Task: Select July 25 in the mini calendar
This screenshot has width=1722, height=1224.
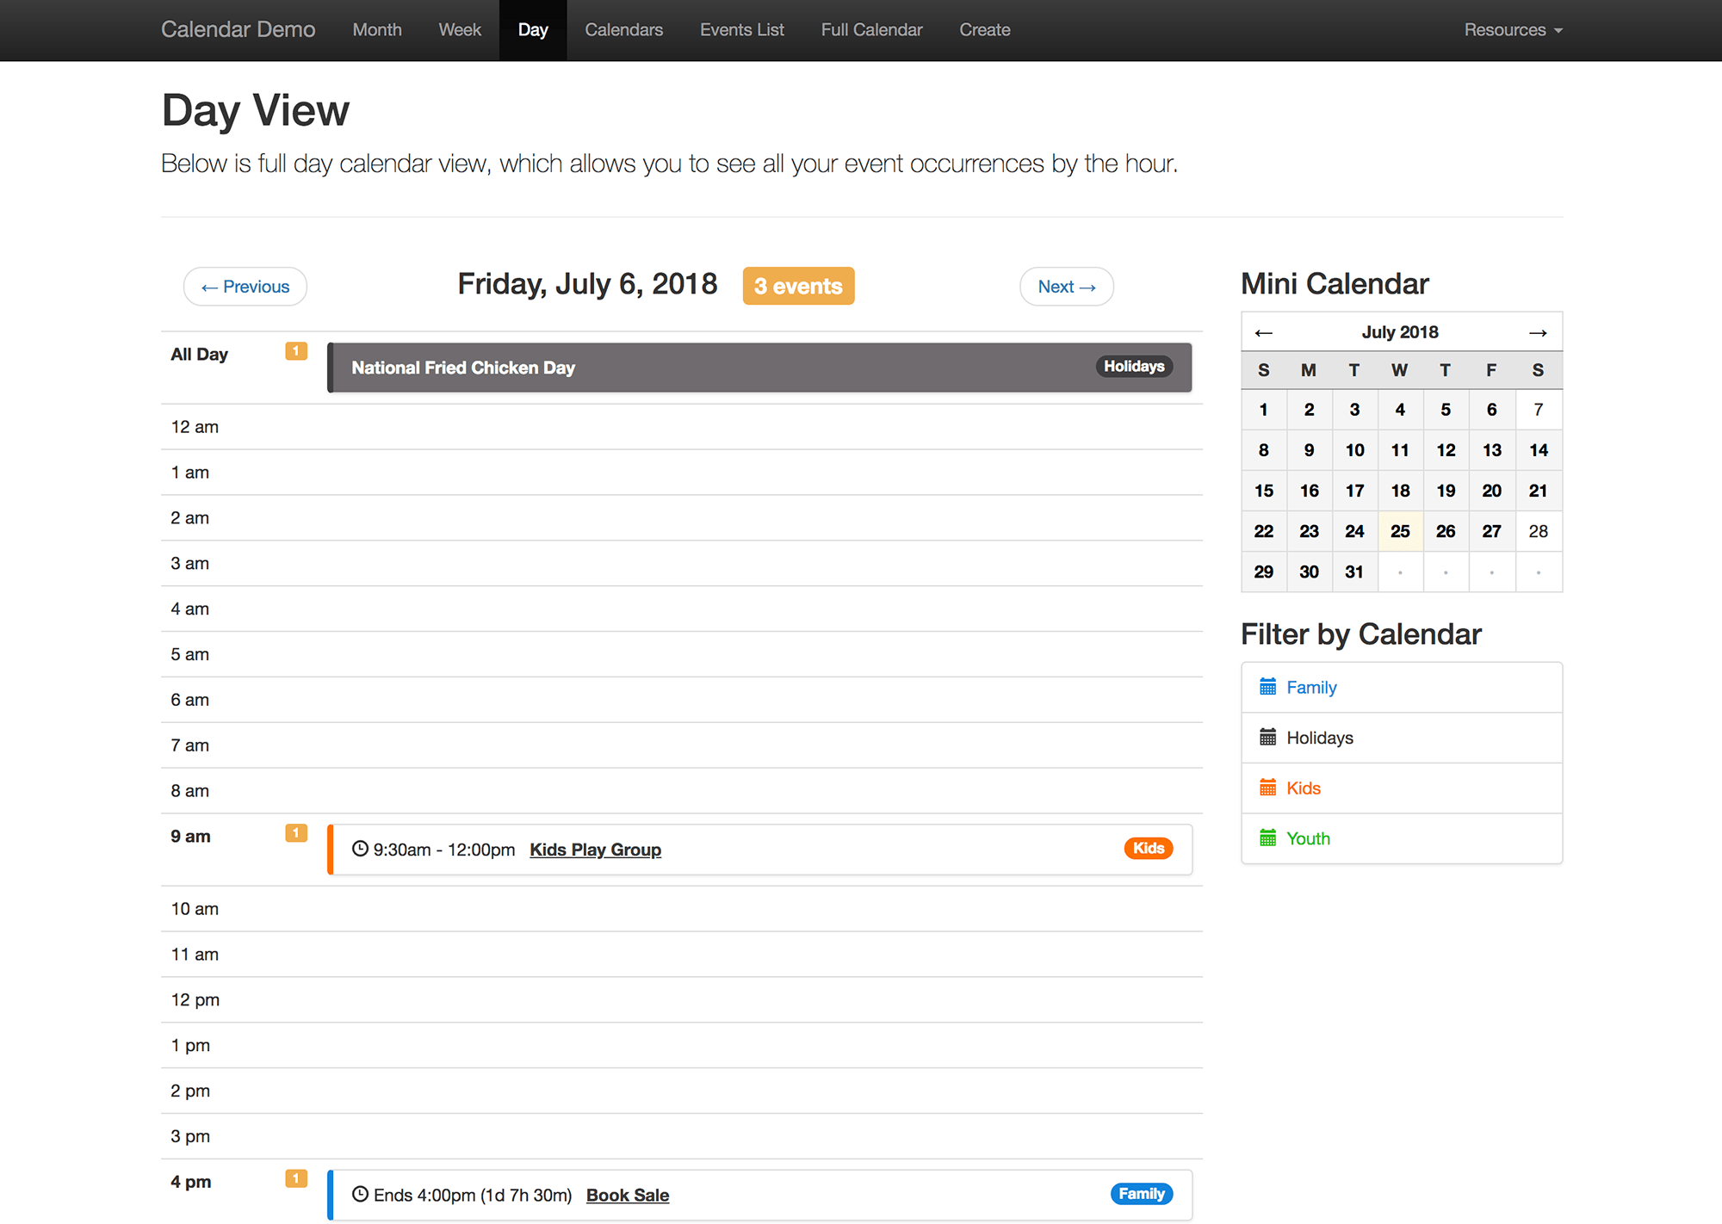Action: [x=1400, y=531]
